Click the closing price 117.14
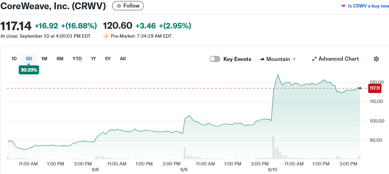Viewport: 389px width, 174px height. pyautogui.click(x=16, y=26)
